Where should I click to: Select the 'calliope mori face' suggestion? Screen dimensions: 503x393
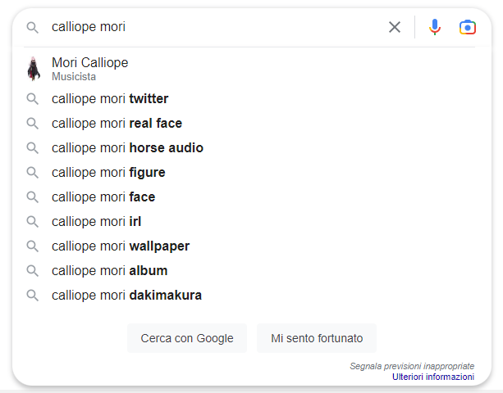249,197
